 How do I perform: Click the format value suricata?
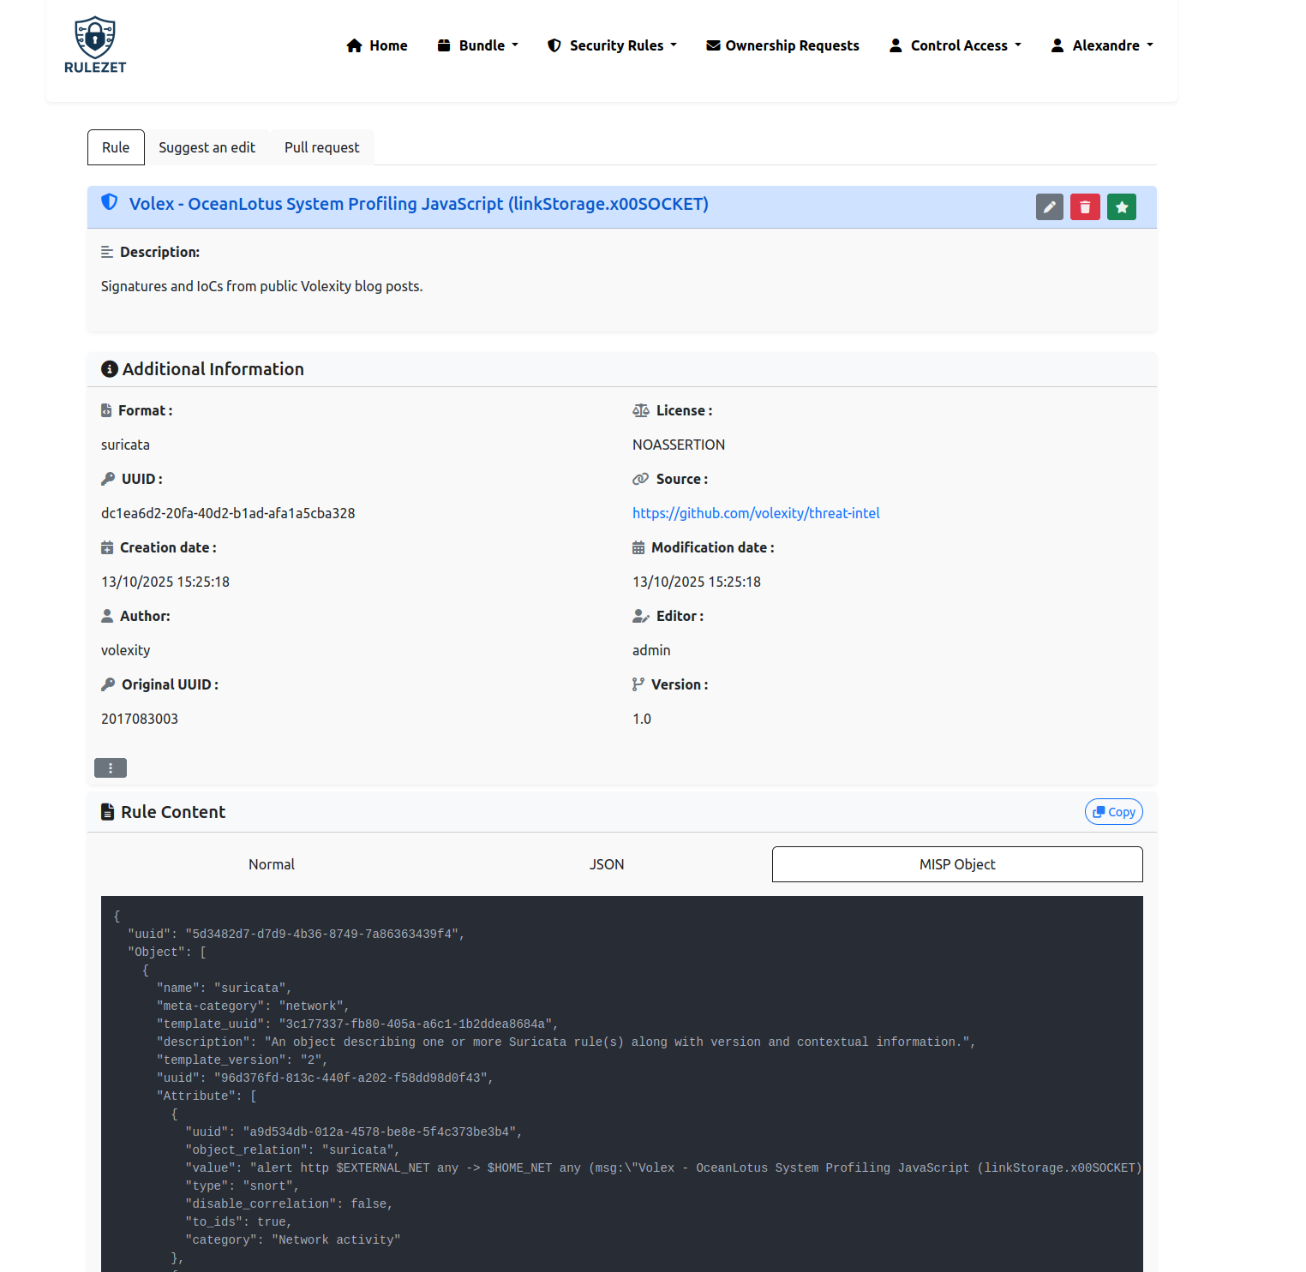[x=125, y=445]
